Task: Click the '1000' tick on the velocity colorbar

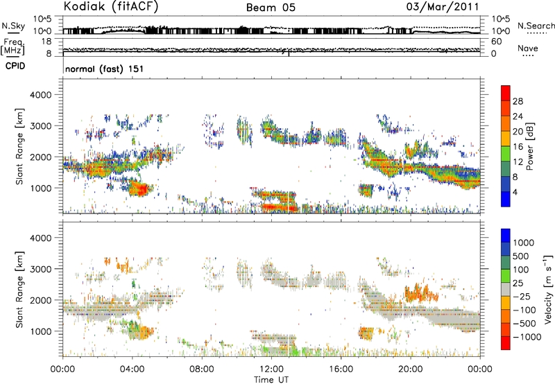Action: [x=524, y=243]
